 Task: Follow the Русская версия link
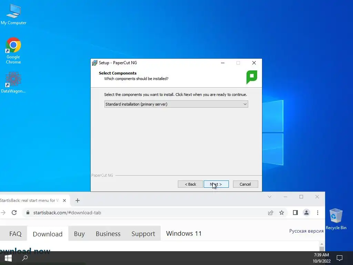[x=306, y=231]
